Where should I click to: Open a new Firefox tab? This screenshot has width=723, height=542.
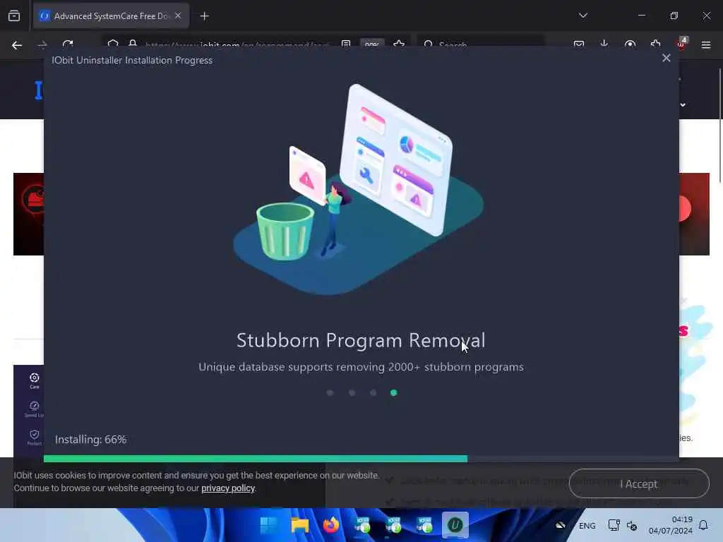pyautogui.click(x=204, y=16)
